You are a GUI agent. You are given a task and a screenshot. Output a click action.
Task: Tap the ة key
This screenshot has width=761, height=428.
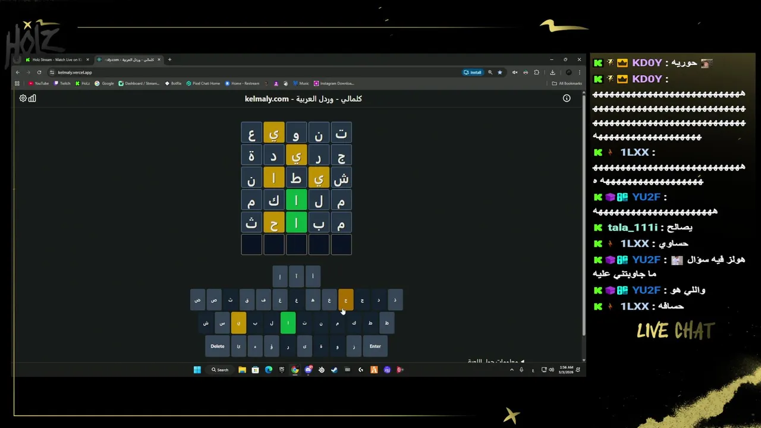coord(321,347)
